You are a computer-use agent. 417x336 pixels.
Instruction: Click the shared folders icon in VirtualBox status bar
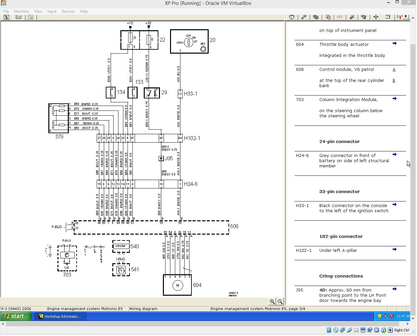pyautogui.click(x=357, y=330)
